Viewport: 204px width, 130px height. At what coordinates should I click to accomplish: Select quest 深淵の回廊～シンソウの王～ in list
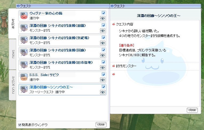(62, 90)
